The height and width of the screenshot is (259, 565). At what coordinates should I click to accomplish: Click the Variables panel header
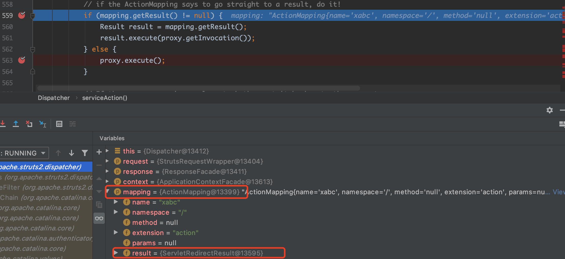click(x=112, y=138)
